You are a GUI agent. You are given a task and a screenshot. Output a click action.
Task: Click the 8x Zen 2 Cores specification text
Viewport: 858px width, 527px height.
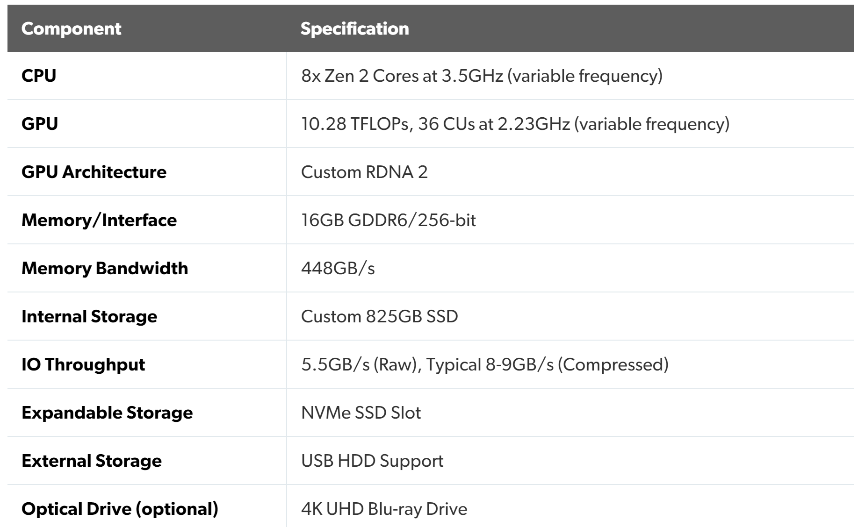[x=482, y=76]
